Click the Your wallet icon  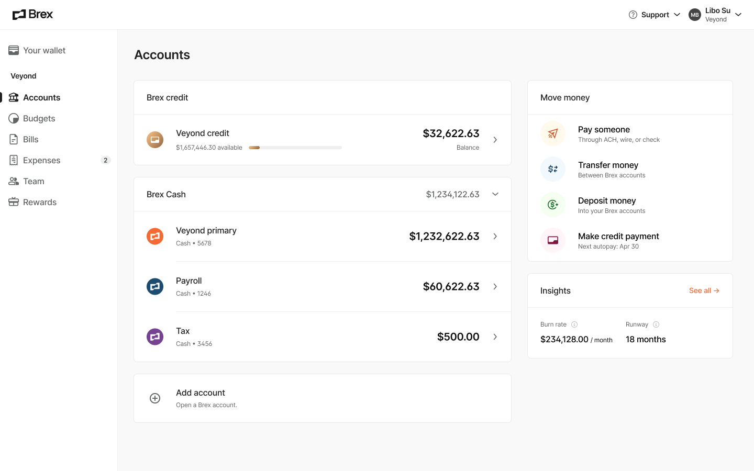pyautogui.click(x=14, y=50)
